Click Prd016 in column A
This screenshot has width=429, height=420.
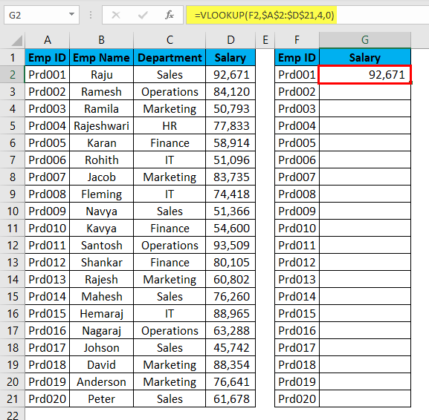(48, 331)
